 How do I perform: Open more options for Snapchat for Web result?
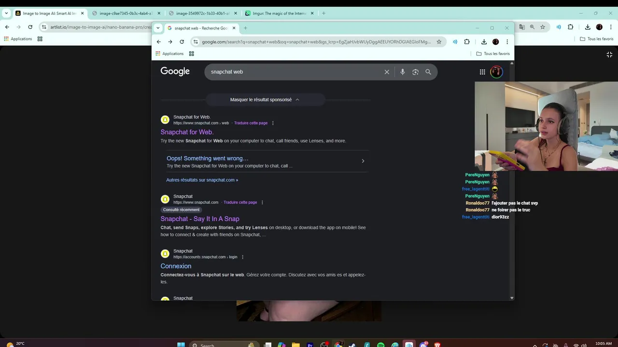tap(273, 123)
